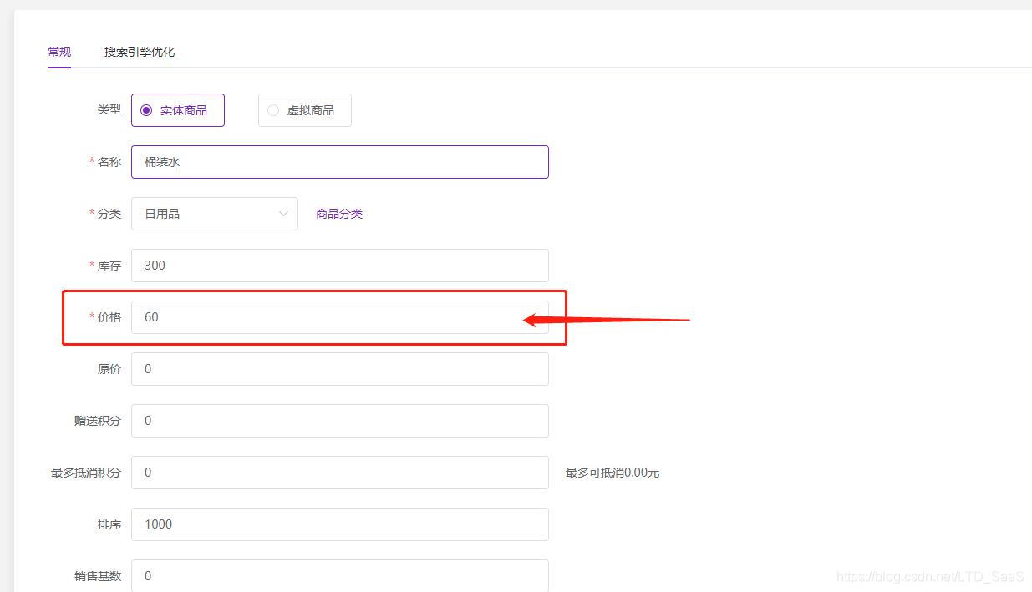Click the 名称 field showing 桶装水
Image resolution: width=1032 pixels, height=592 pixels.
click(x=339, y=161)
